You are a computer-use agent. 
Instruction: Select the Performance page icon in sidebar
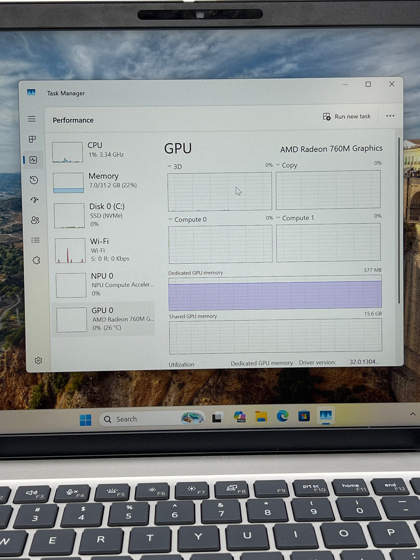[x=33, y=160]
